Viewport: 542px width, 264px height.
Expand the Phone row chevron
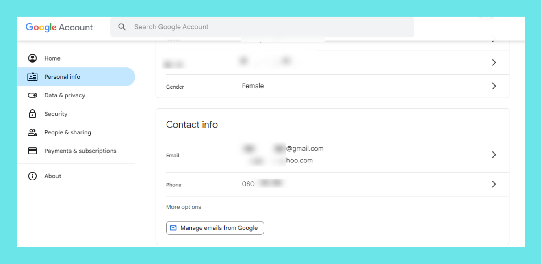click(494, 184)
